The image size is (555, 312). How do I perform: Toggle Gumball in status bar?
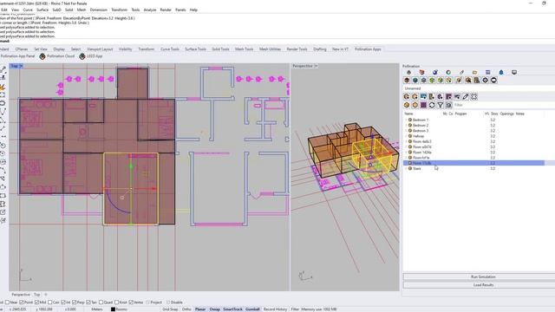click(252, 309)
